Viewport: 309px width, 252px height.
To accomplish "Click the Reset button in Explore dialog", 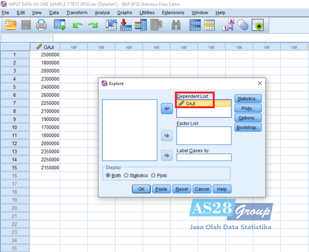I will point(182,189).
